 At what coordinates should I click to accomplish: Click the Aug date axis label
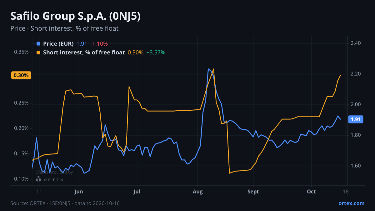point(197,192)
